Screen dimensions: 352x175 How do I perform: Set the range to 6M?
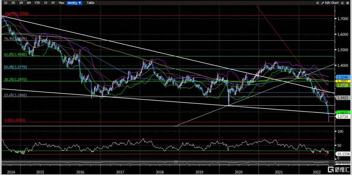point(29,3)
